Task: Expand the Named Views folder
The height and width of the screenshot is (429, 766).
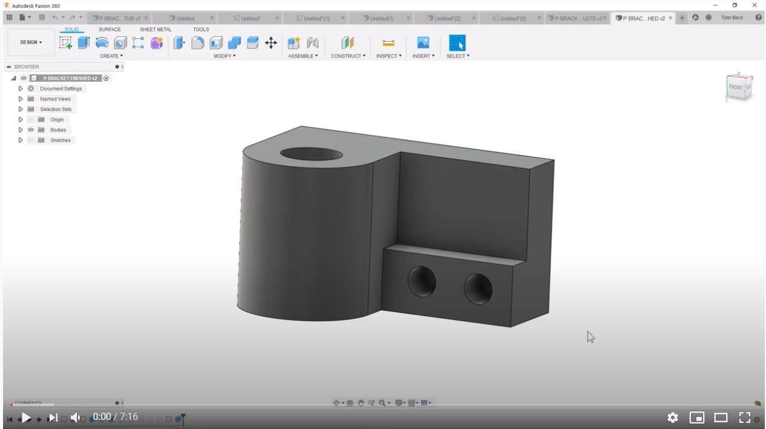Action: 21,99
